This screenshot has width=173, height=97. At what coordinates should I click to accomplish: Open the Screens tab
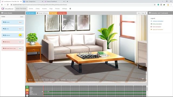click(44, 9)
